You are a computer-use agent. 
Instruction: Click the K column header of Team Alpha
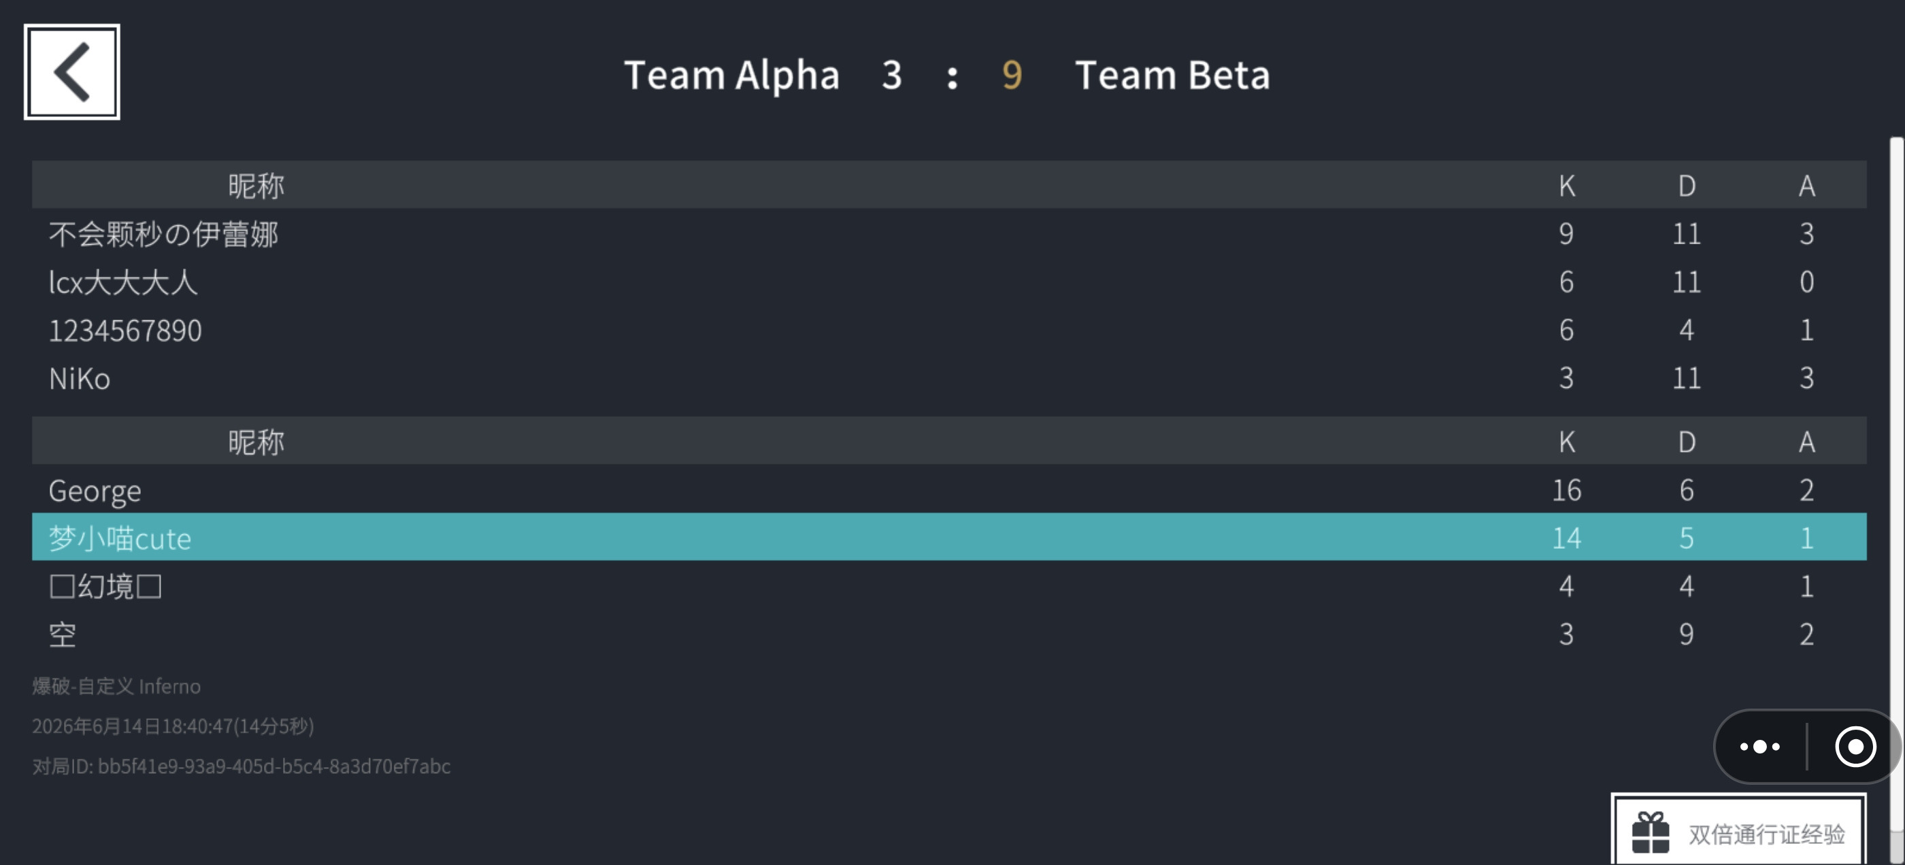(x=1566, y=186)
